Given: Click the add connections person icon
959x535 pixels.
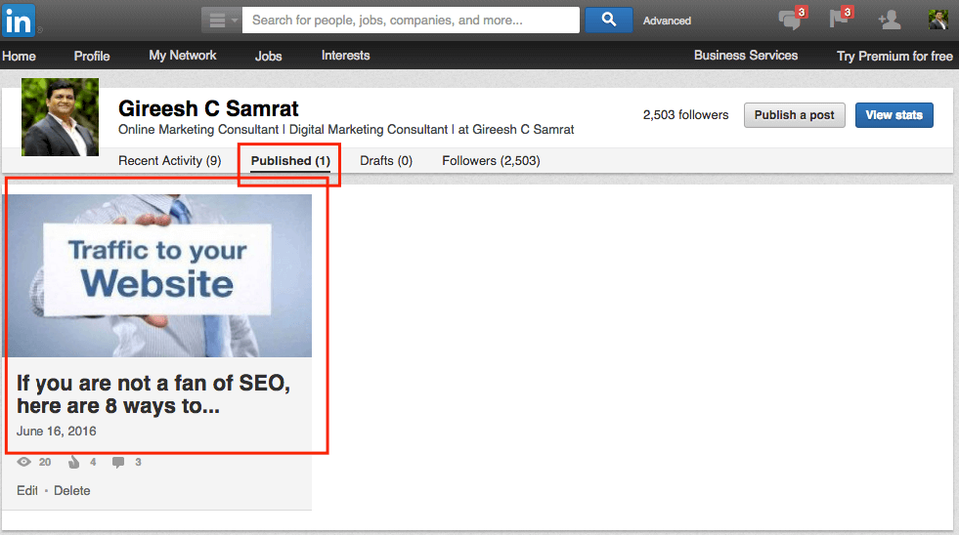Looking at the screenshot, I should click(x=890, y=20).
